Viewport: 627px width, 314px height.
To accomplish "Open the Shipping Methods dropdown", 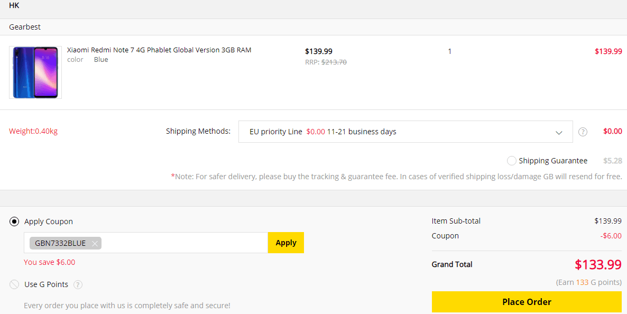I will (405, 132).
